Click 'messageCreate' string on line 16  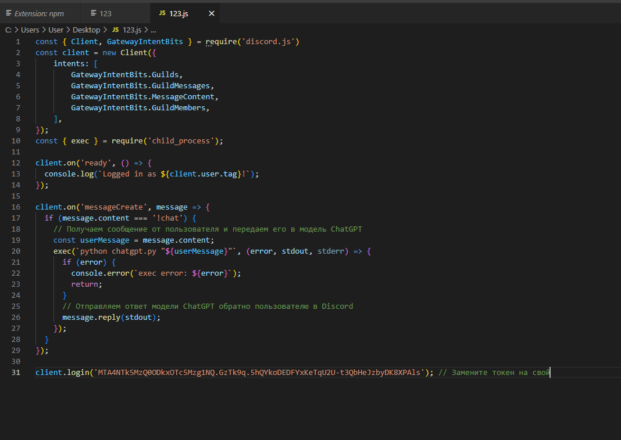click(x=113, y=207)
